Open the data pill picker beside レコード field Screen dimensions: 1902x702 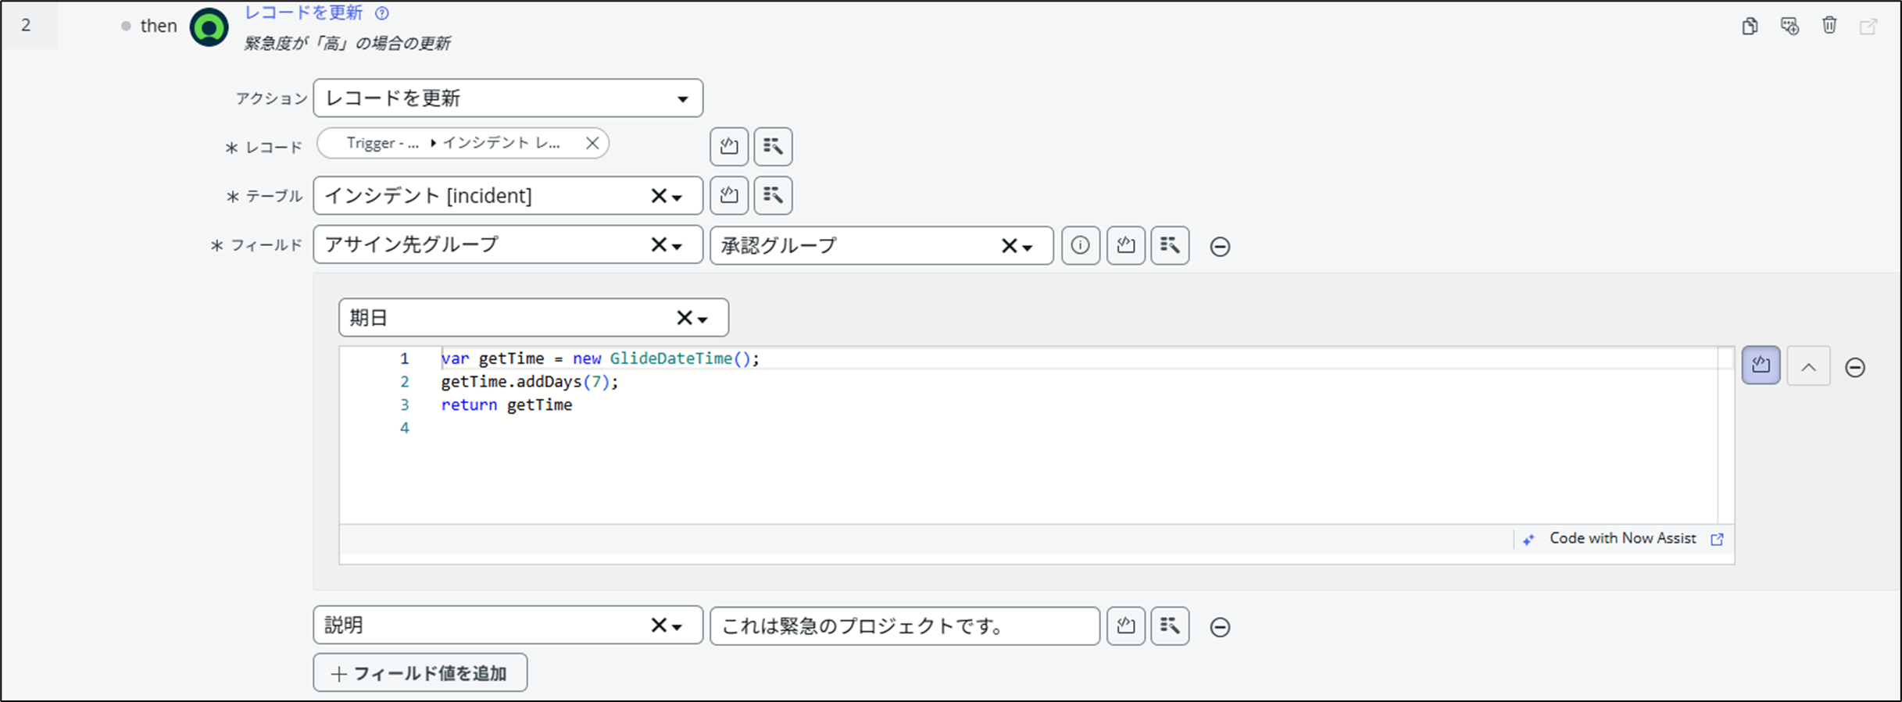(773, 147)
